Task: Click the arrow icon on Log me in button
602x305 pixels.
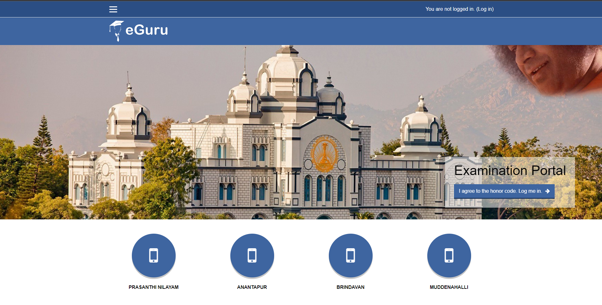Action: [547, 191]
